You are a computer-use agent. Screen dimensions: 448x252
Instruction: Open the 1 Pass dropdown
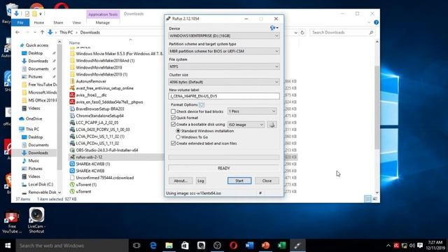(x=252, y=111)
